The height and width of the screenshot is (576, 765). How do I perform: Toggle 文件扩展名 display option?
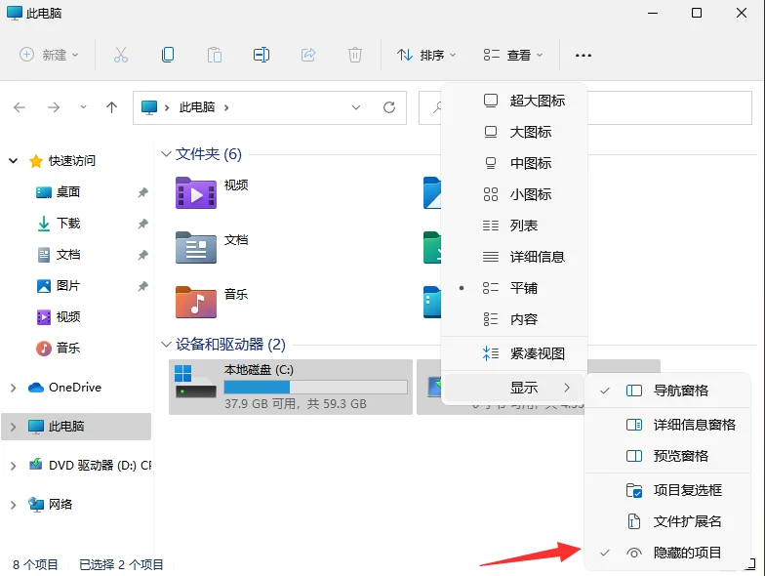(x=687, y=521)
